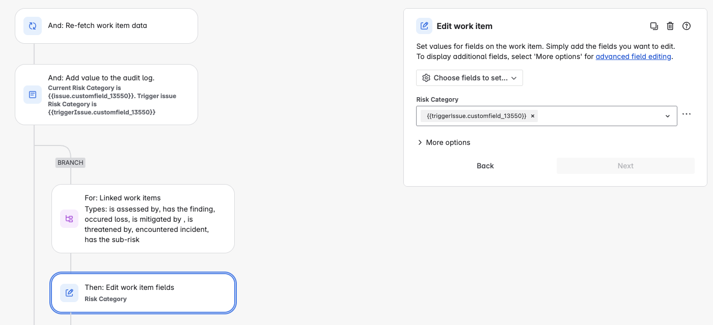Open the advanced field editing link
Screen dimensions: 713x325
634,56
